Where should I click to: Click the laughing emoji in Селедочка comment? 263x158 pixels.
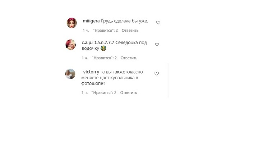pos(103,49)
